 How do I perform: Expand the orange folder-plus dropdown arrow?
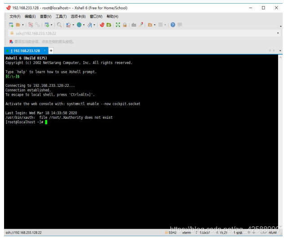coord(155,25)
